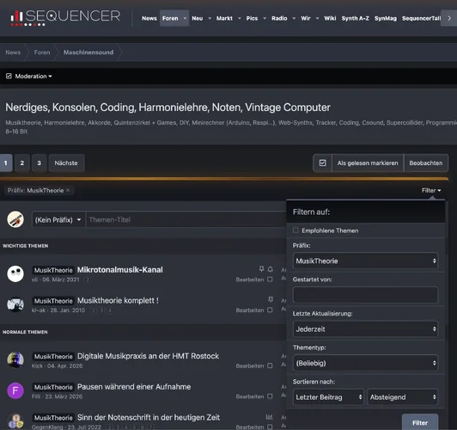
Task: Select the Musiktheorie komplett moderation checkbox
Action: click(270, 310)
